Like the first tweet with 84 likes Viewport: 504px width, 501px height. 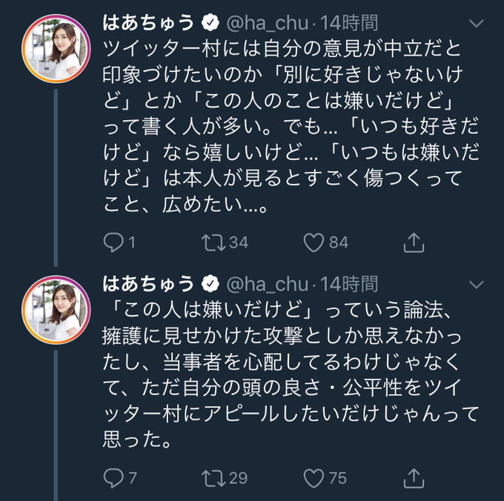[x=314, y=242]
